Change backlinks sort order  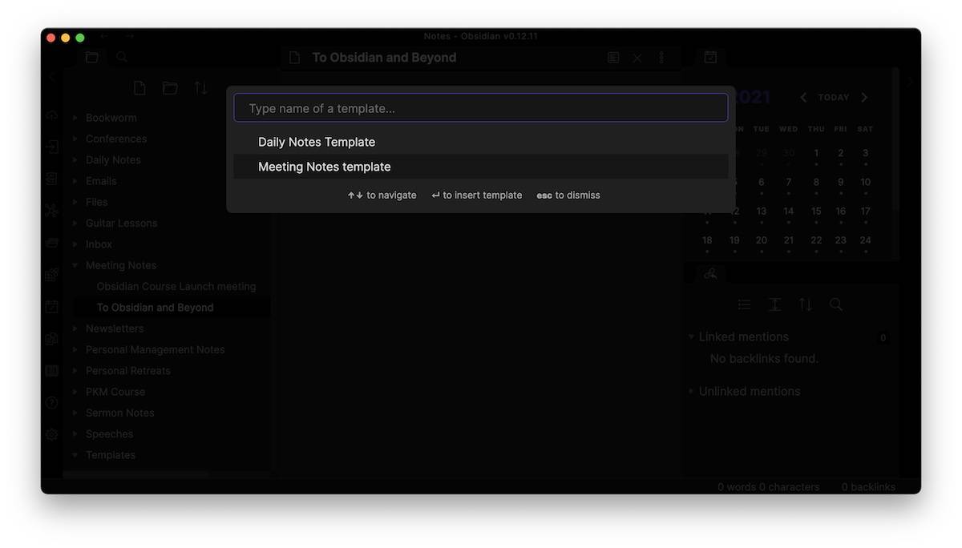click(x=805, y=304)
